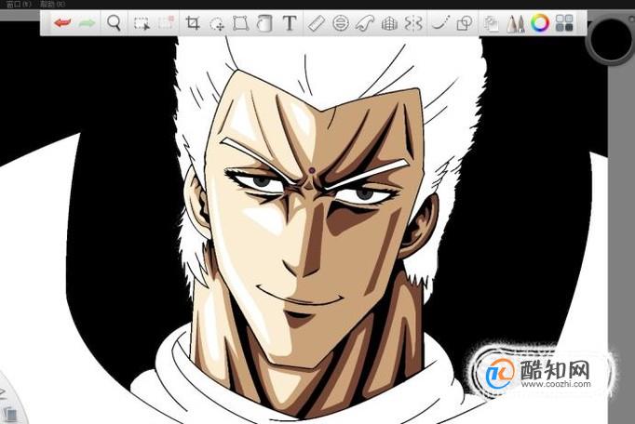Select the Zoom magnifier tool

(x=115, y=23)
